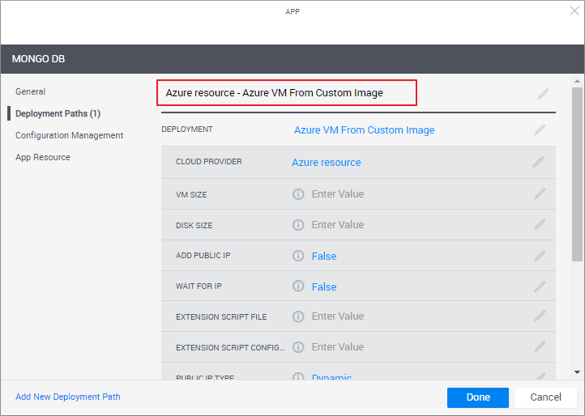Select App Resource in sidebar

click(x=43, y=157)
